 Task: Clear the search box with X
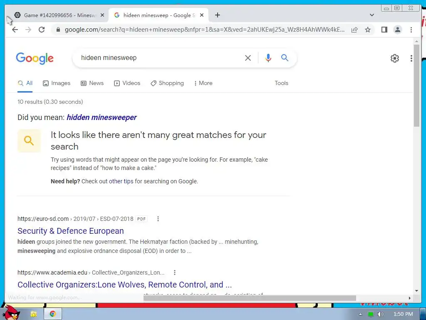pos(248,58)
